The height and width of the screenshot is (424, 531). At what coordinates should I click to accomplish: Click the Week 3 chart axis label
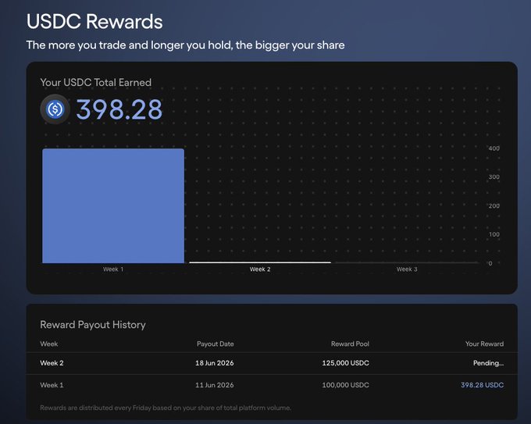407,269
